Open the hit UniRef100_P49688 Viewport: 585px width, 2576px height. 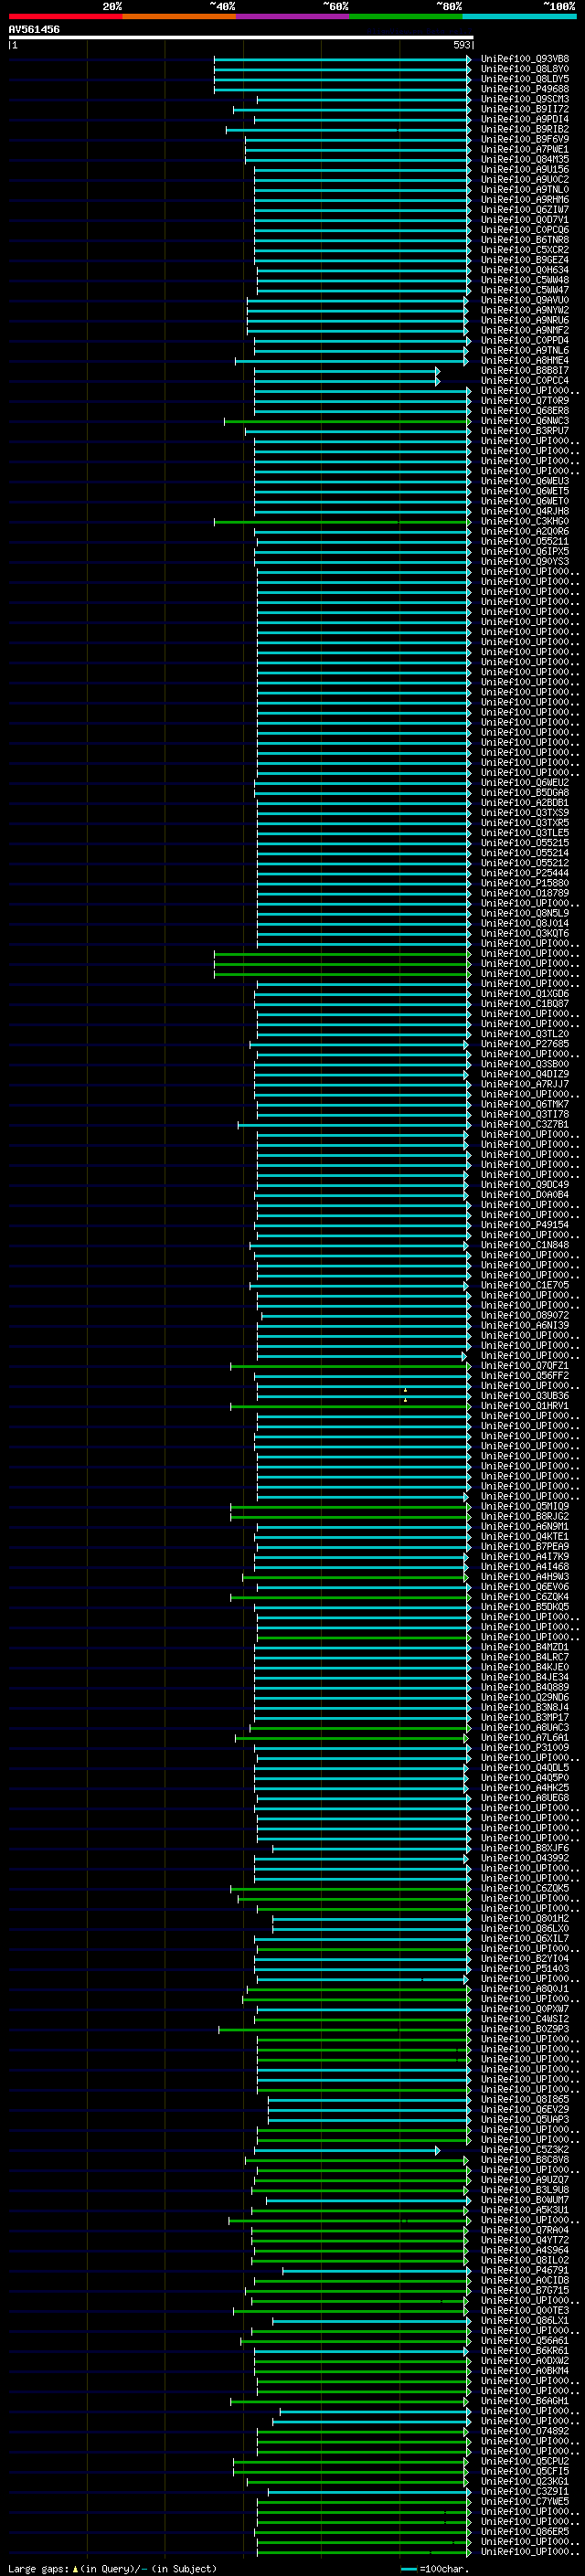525,89
